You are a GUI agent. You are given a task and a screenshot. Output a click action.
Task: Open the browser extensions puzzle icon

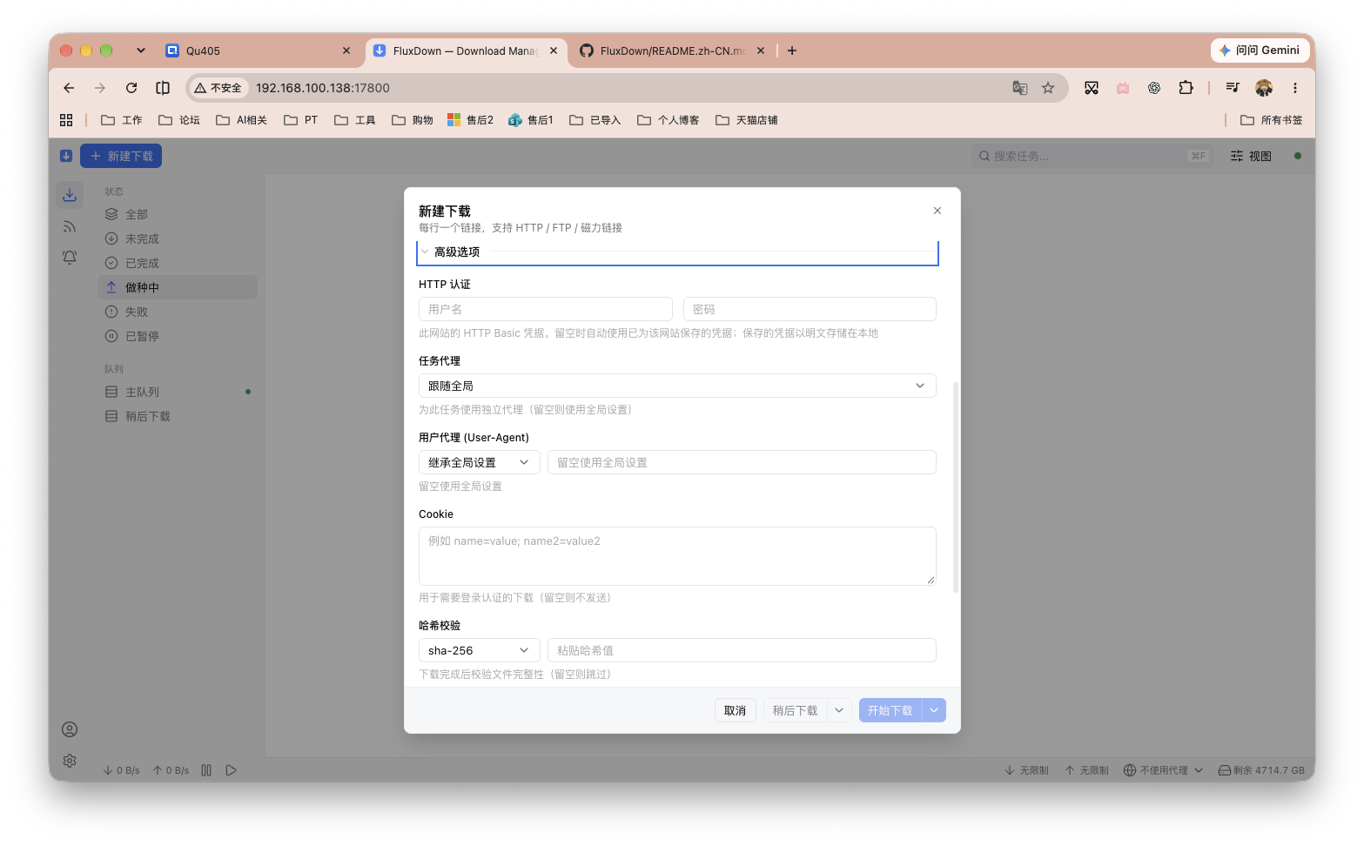tap(1186, 88)
